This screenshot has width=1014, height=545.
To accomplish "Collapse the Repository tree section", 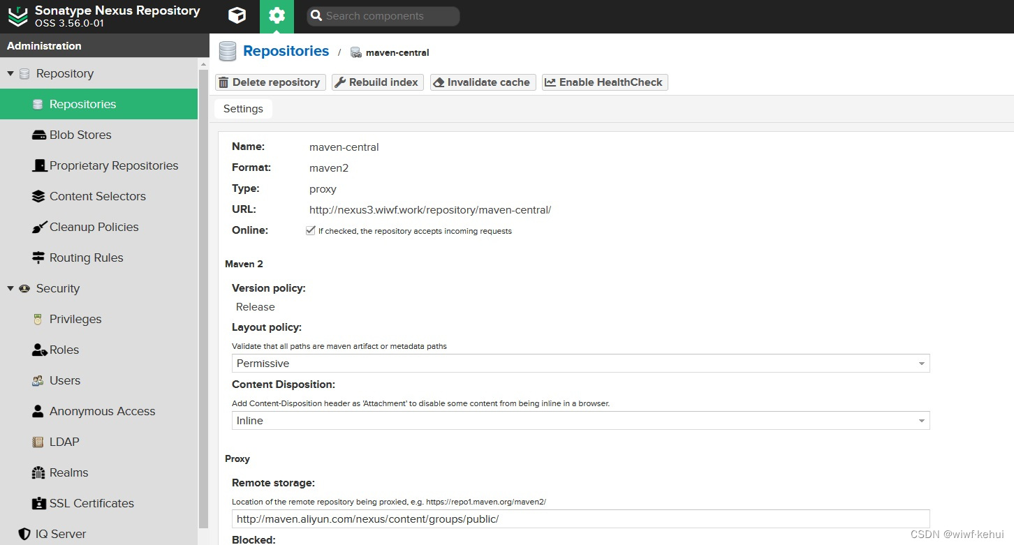I will coord(10,73).
